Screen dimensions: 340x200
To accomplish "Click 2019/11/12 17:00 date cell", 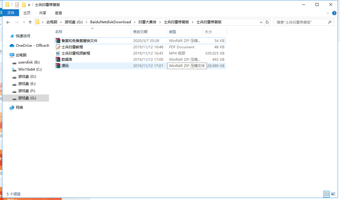I will (x=148, y=60).
